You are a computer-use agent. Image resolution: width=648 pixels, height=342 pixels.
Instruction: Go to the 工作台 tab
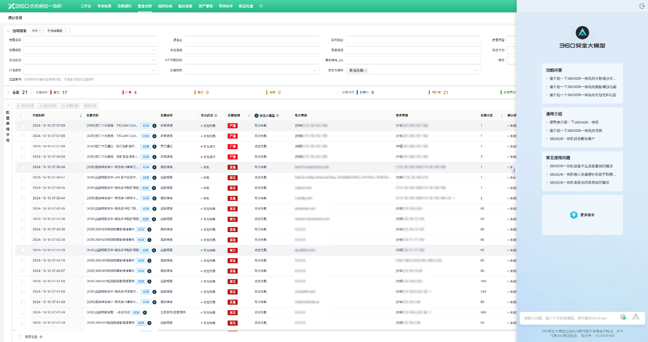86,6
